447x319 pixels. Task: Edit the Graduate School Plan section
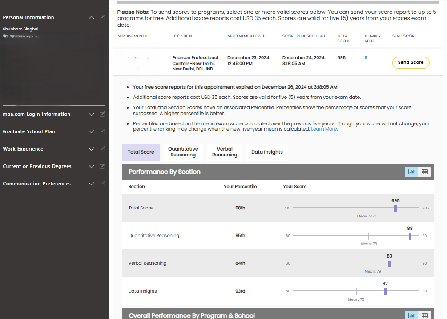coord(102,132)
